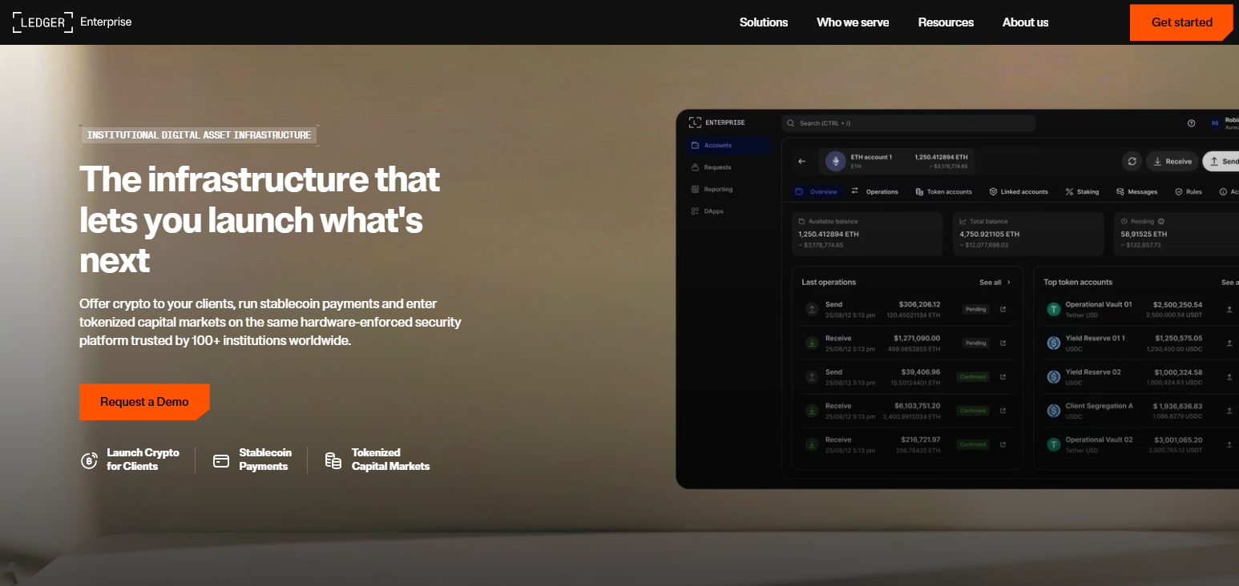The height and width of the screenshot is (586, 1239).
Task: Open the external link of the $1,271,090.00 Receive
Action: pos(1003,343)
